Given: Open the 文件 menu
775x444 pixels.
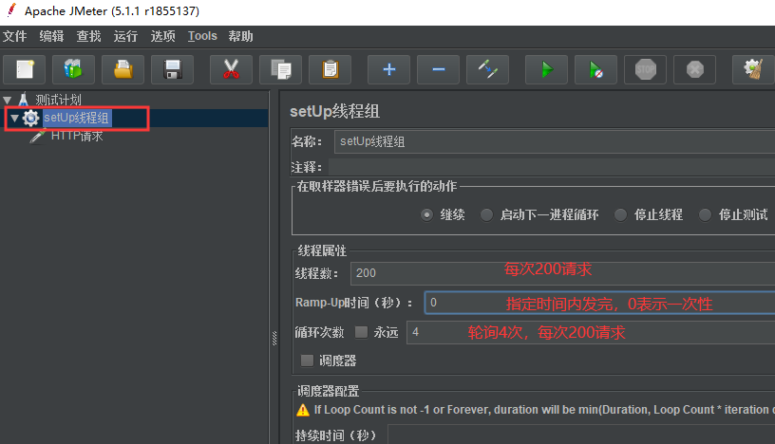Looking at the screenshot, I should tap(15, 36).
